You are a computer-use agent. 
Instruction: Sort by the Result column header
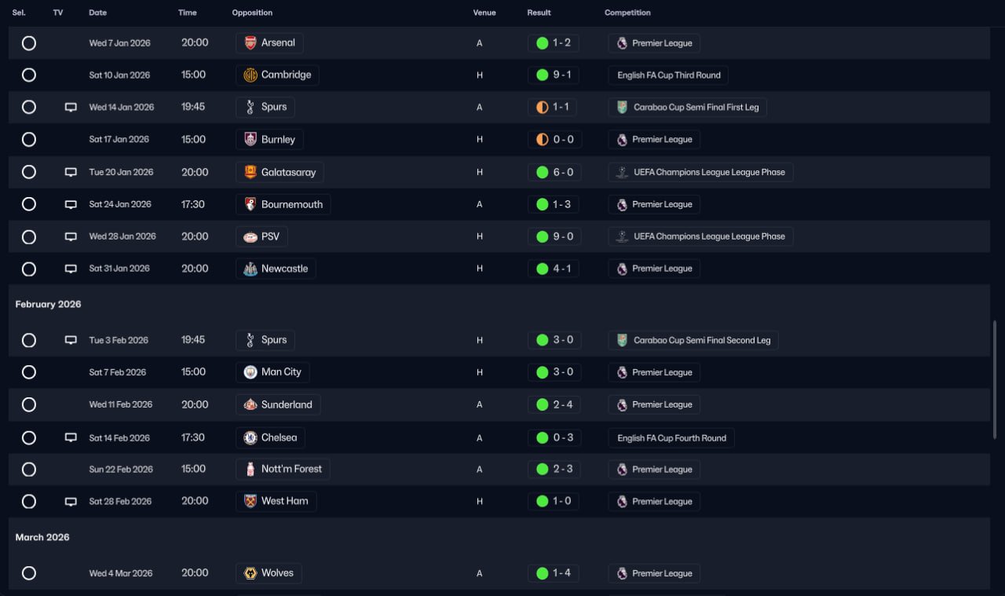tap(539, 13)
